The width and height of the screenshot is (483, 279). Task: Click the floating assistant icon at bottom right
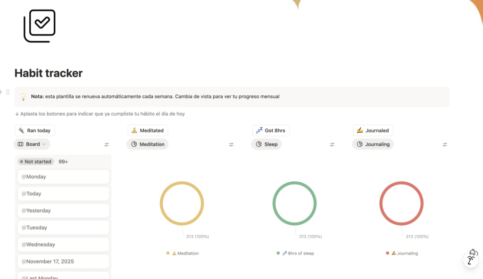[x=471, y=258]
